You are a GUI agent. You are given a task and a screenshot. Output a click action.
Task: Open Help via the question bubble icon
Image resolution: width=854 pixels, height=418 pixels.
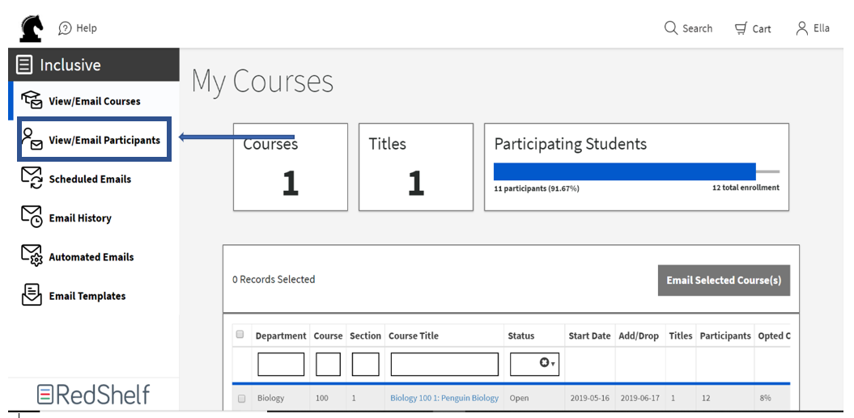click(65, 28)
